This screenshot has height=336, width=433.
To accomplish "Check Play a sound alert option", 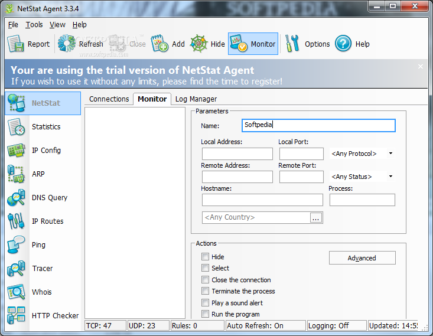I will (205, 302).
